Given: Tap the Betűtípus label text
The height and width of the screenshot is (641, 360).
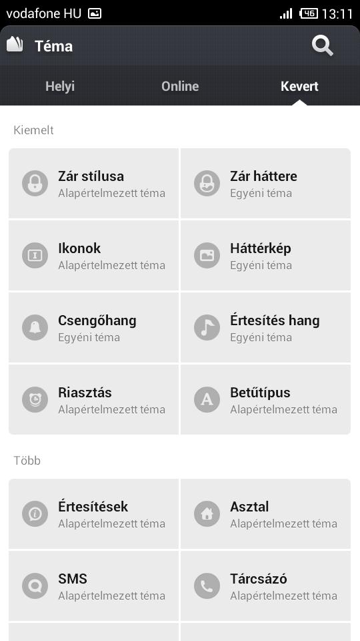Looking at the screenshot, I should pyautogui.click(x=260, y=393).
